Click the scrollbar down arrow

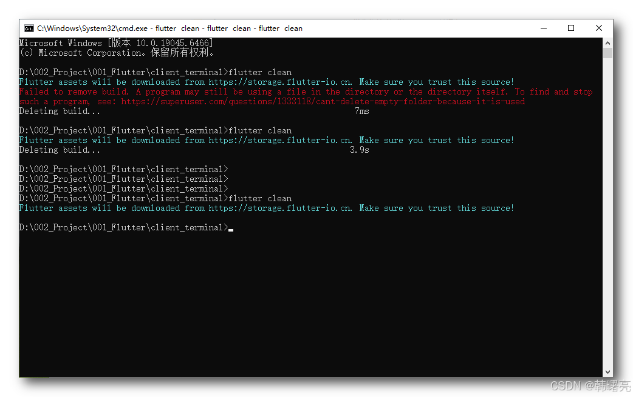[607, 372]
